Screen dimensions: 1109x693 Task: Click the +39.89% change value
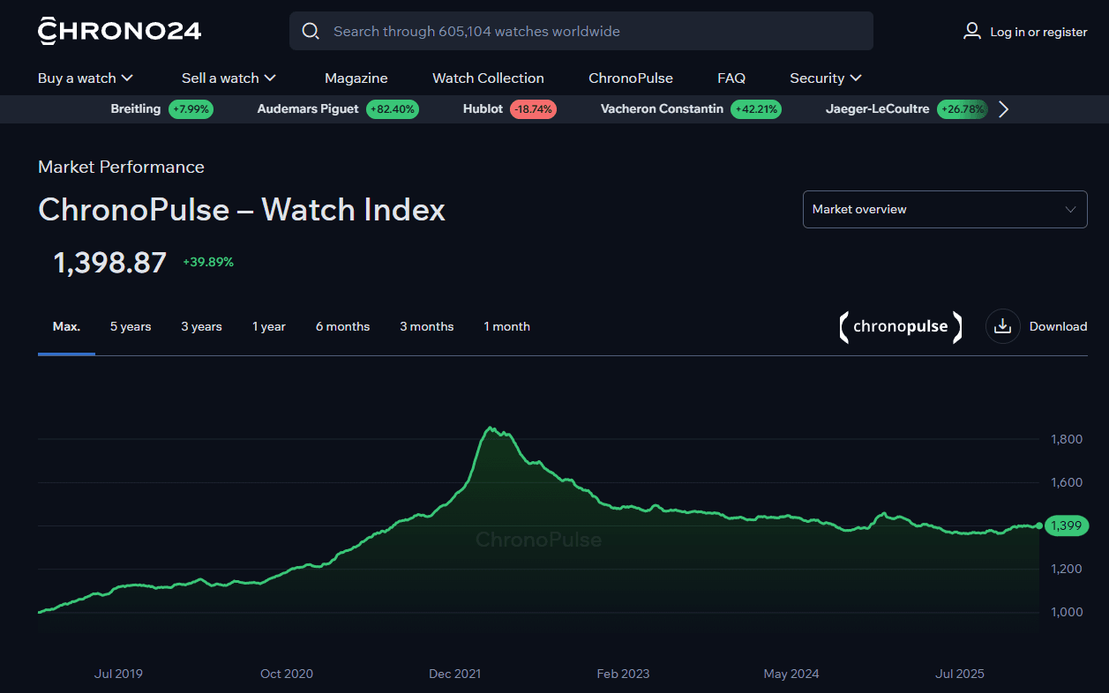[208, 262]
